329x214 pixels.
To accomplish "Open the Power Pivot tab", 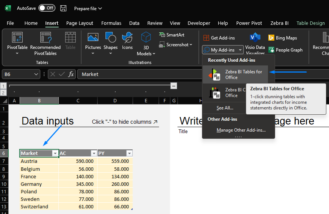I will pos(249,23).
